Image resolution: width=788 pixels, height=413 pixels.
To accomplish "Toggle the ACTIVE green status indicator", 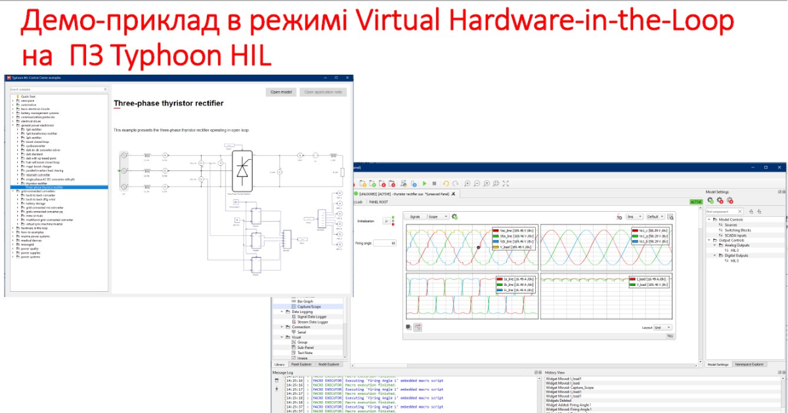I will [x=696, y=203].
